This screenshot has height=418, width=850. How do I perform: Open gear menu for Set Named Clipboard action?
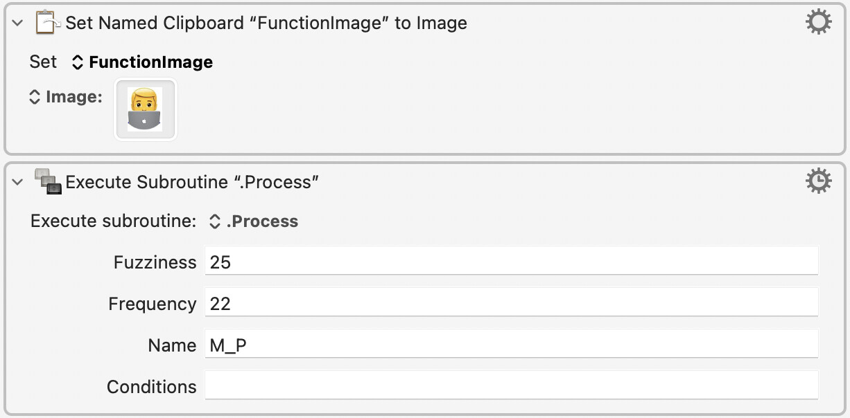click(x=818, y=23)
